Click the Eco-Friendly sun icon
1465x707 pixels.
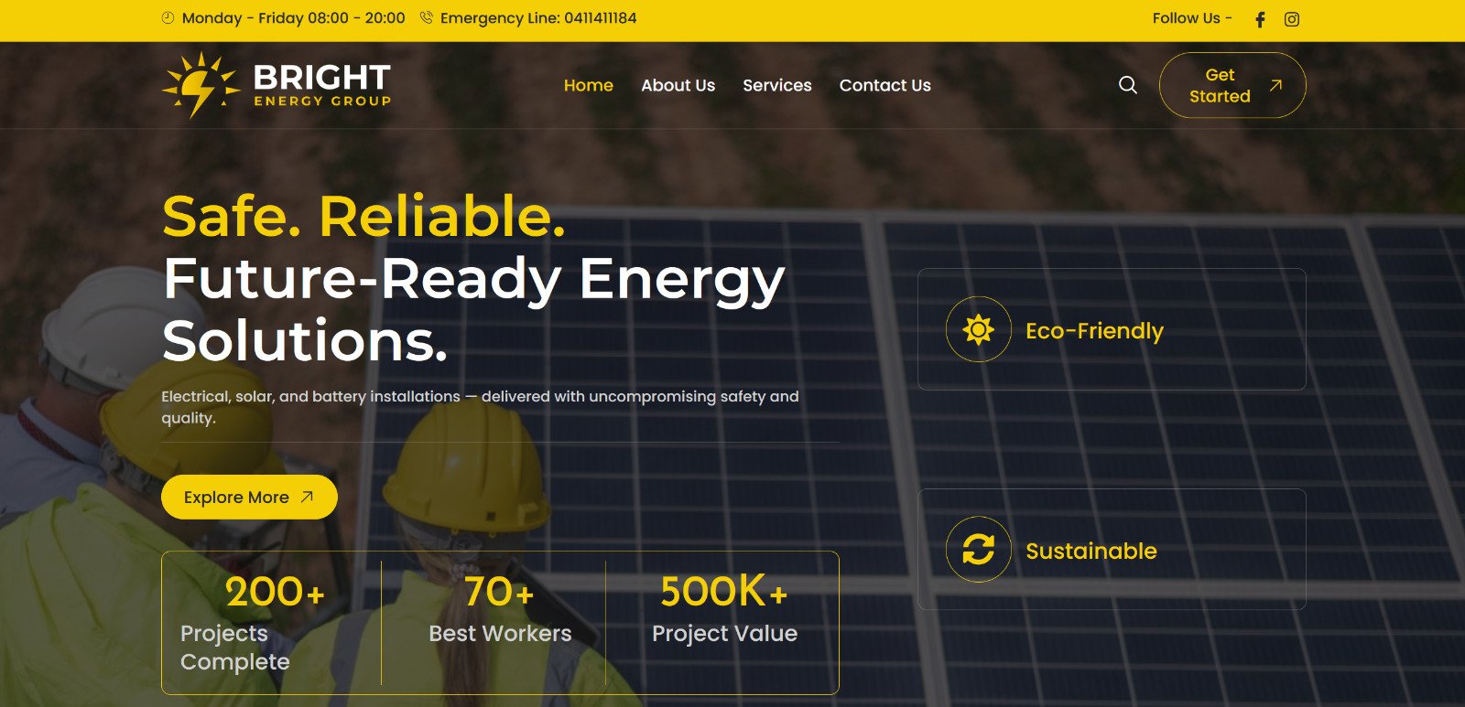[x=978, y=329]
